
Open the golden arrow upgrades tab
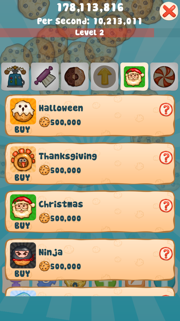(x=104, y=77)
